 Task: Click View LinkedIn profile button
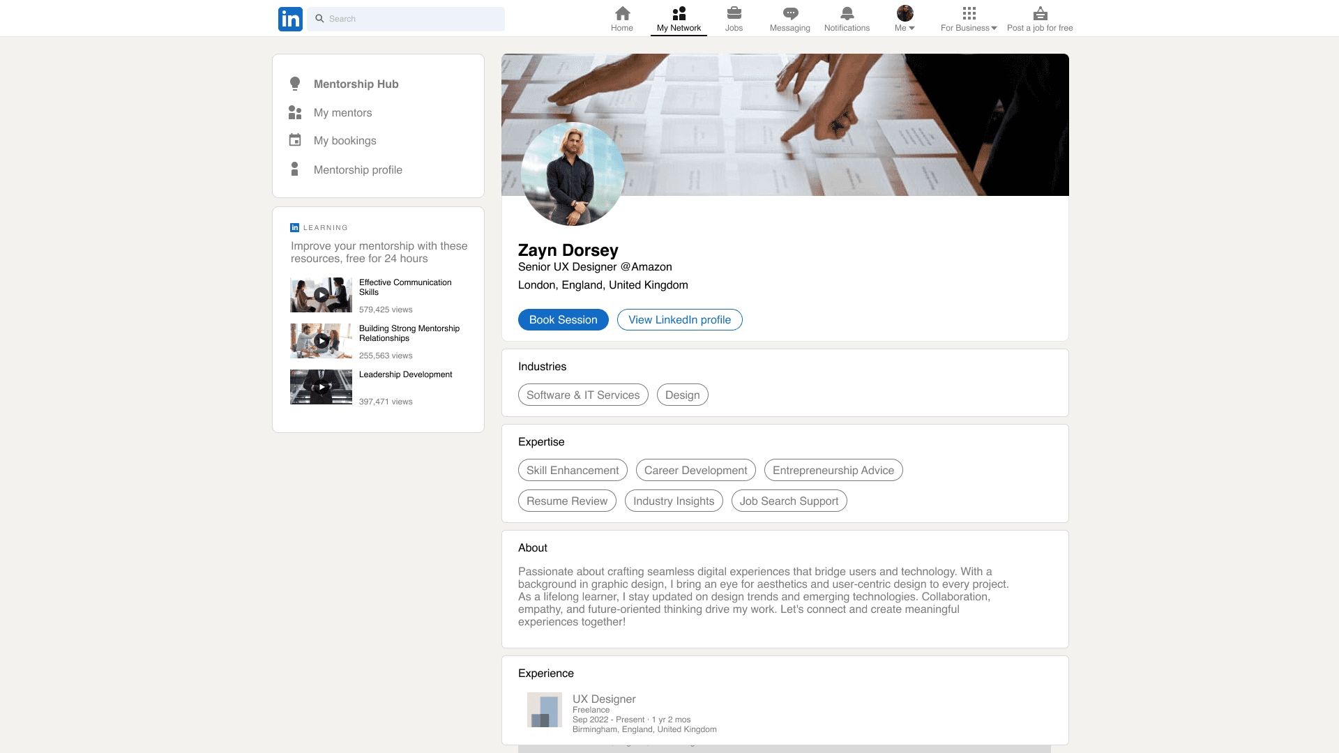(x=679, y=319)
